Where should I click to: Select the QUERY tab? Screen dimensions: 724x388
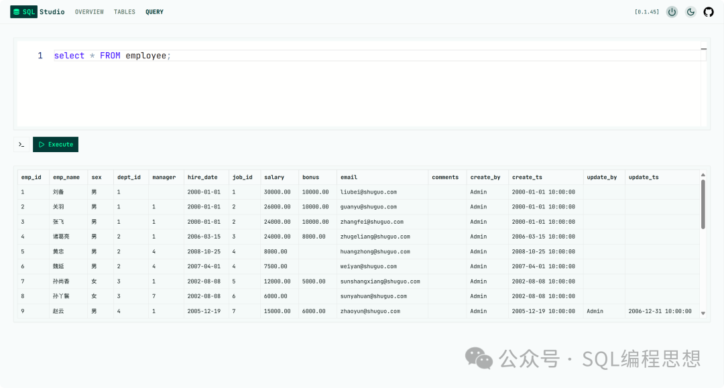pos(154,12)
